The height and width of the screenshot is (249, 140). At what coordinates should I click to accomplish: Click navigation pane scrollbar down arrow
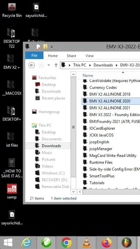click(x=73, y=192)
